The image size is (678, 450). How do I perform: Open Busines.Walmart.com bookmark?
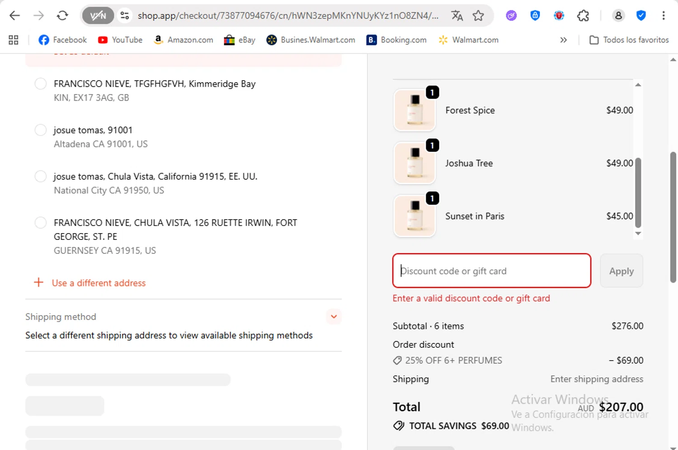point(311,40)
